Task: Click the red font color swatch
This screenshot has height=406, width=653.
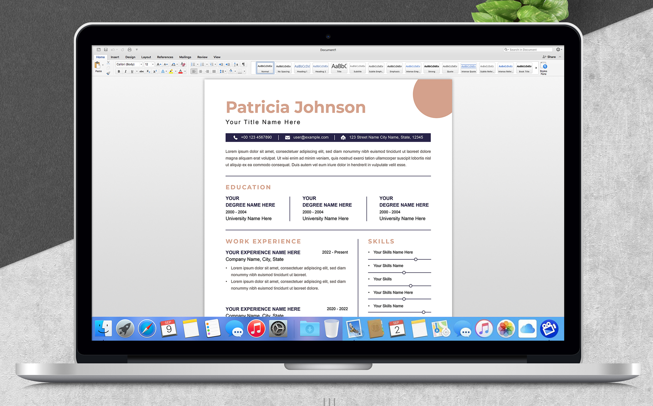Action: click(x=180, y=71)
